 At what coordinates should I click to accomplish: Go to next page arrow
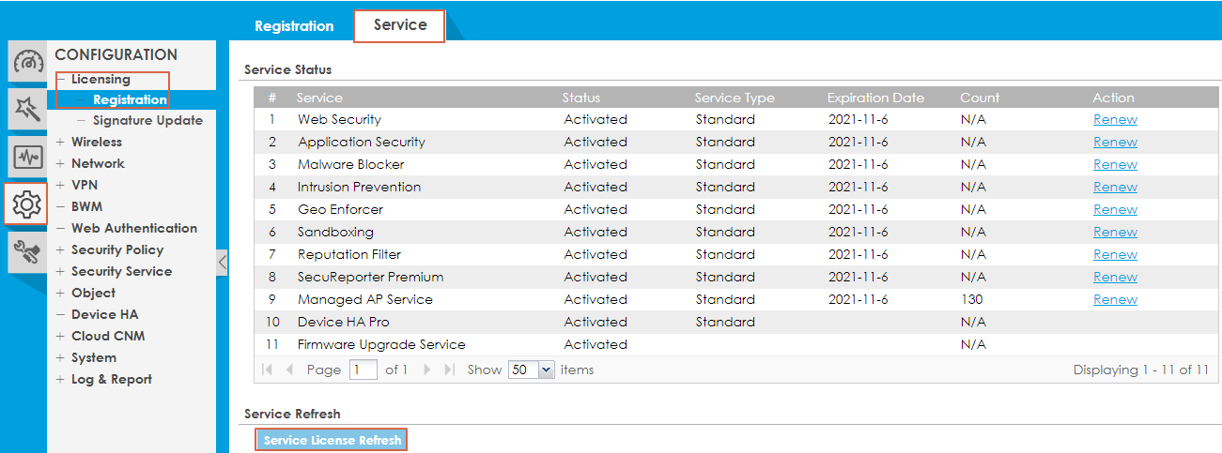[427, 370]
